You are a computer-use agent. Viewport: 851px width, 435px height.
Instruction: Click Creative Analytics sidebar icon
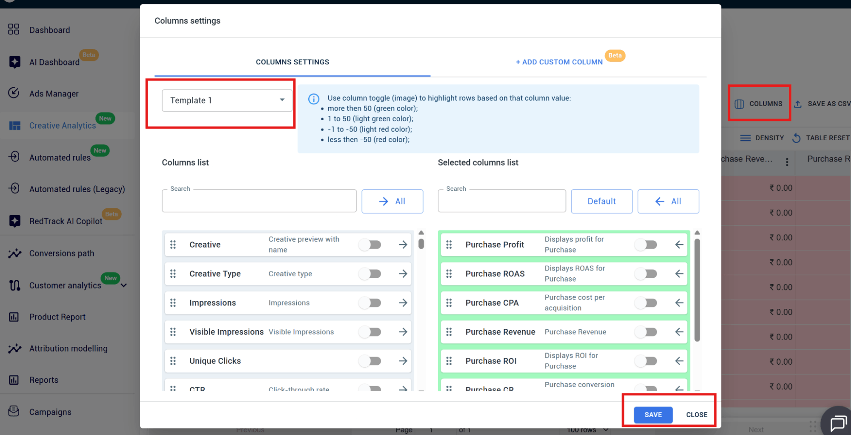(14, 125)
